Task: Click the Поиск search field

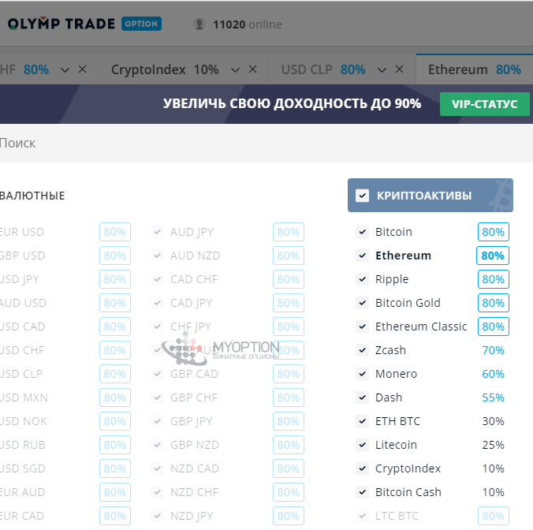Action: point(266,143)
